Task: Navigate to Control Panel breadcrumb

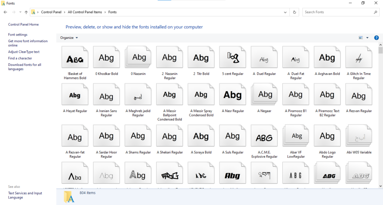Action: pos(51,12)
